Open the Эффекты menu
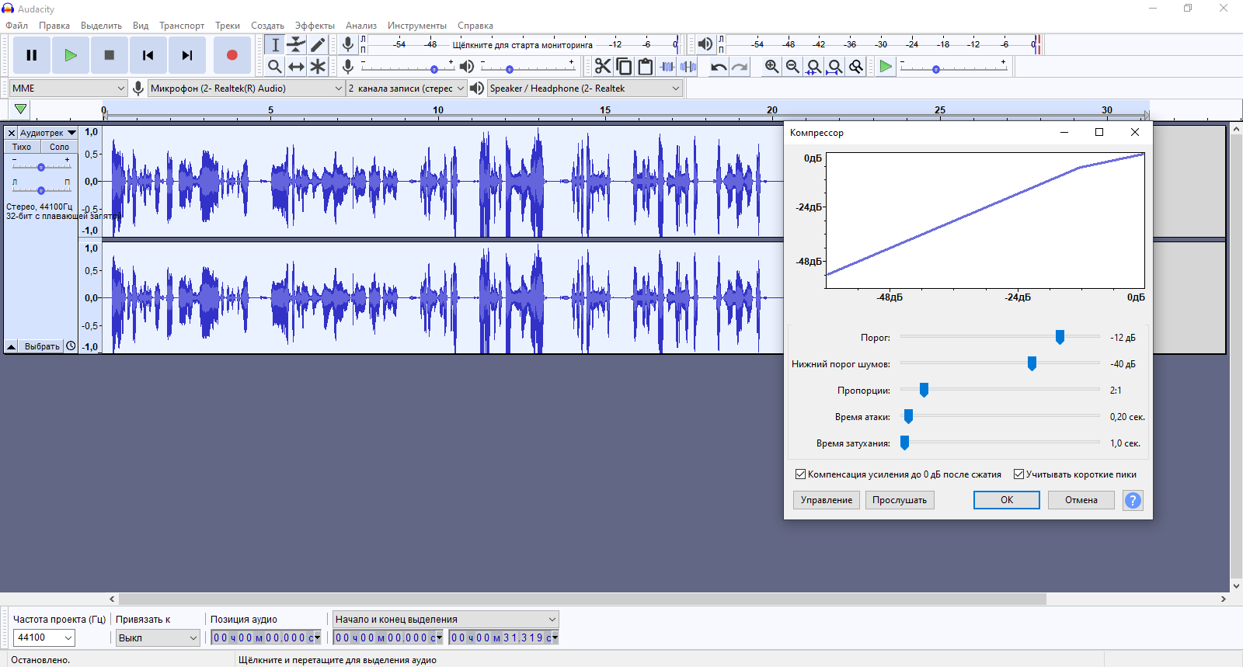 pyautogui.click(x=315, y=26)
